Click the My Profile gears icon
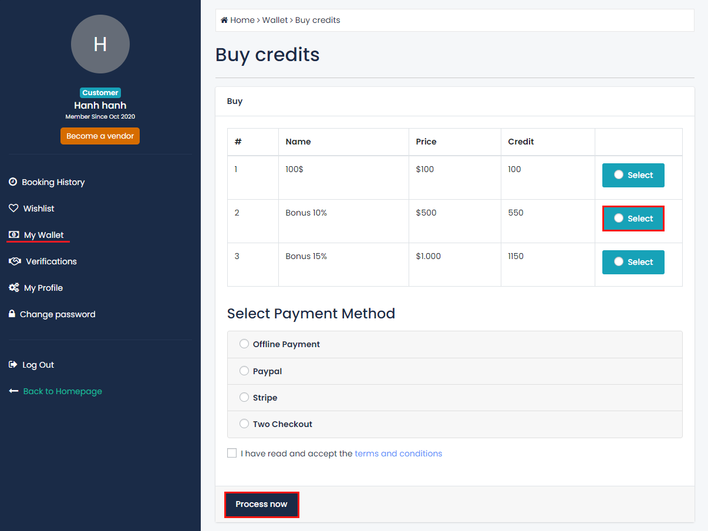Viewport: 708px width, 531px height. [x=14, y=288]
